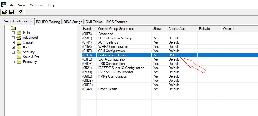The height and width of the screenshot is (116, 258).
Task: Select the root folder icon in tree
Action: (x=13, y=28)
